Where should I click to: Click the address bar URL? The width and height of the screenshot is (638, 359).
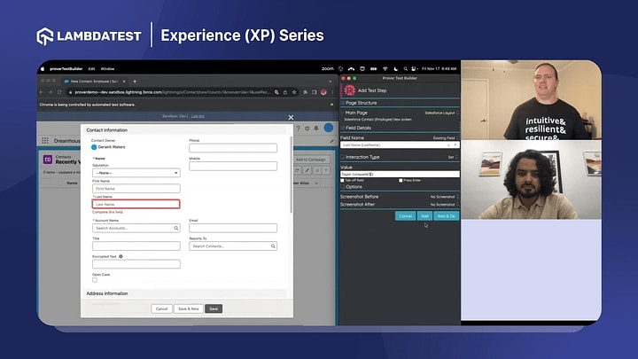click(172, 92)
